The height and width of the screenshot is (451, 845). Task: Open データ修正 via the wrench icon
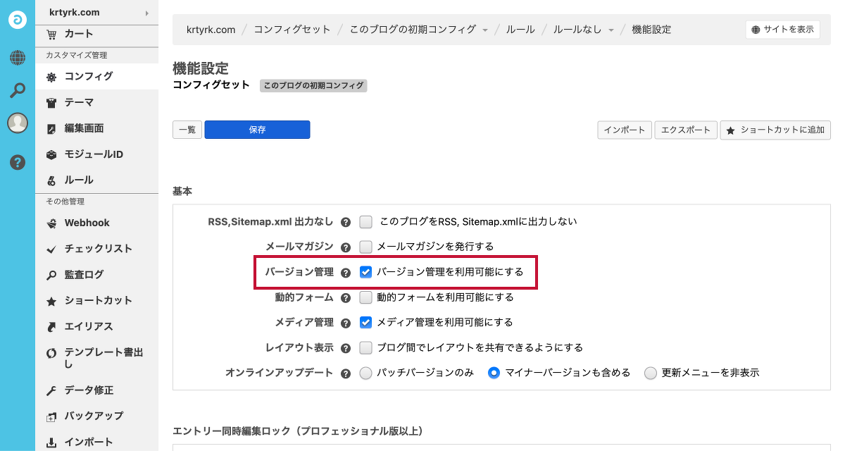tap(51, 390)
